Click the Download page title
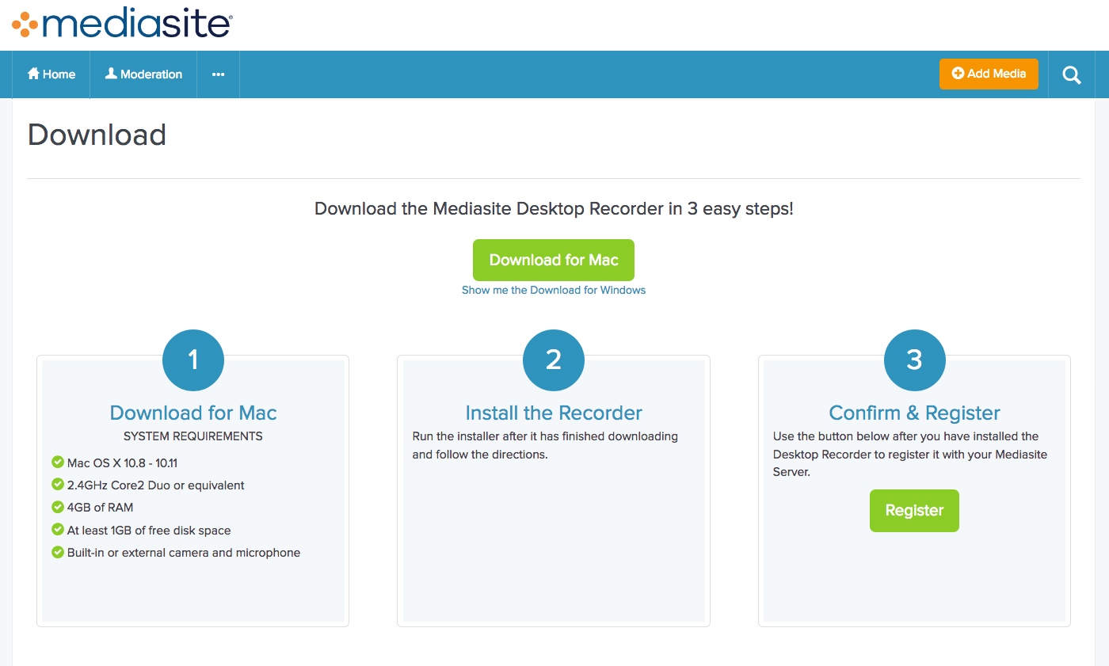This screenshot has height=666, width=1109. tap(97, 135)
